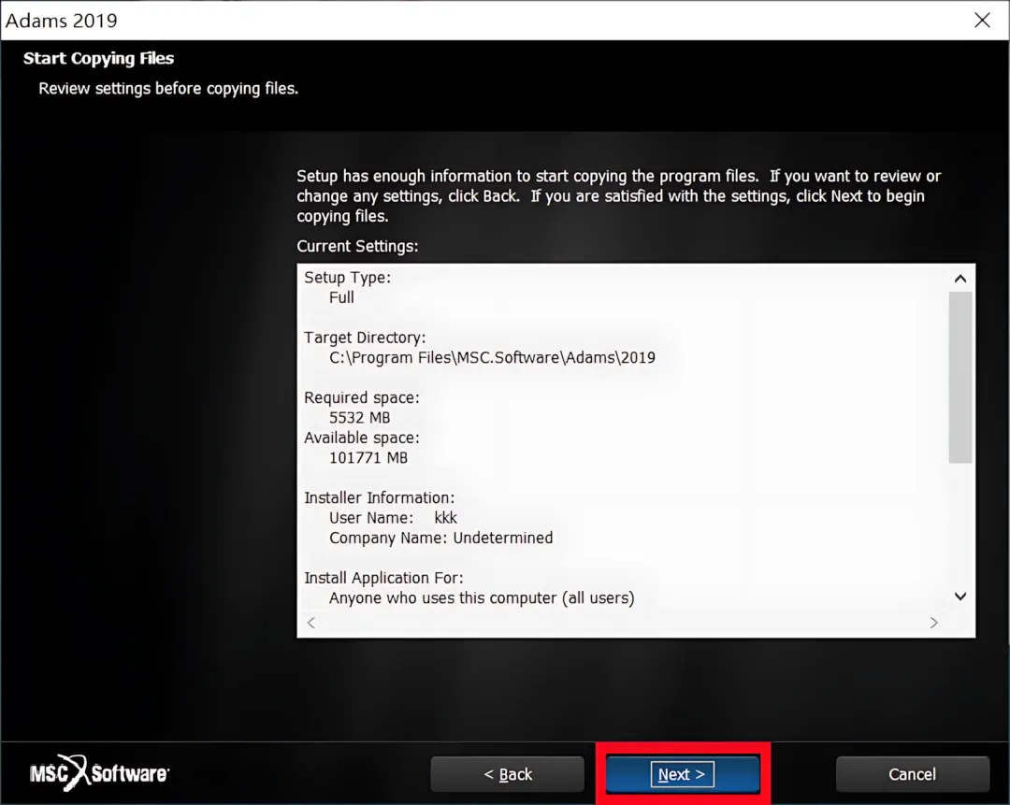Viewport: 1010px width, 805px height.
Task: Click the 'Required space:' label
Action: (361, 397)
